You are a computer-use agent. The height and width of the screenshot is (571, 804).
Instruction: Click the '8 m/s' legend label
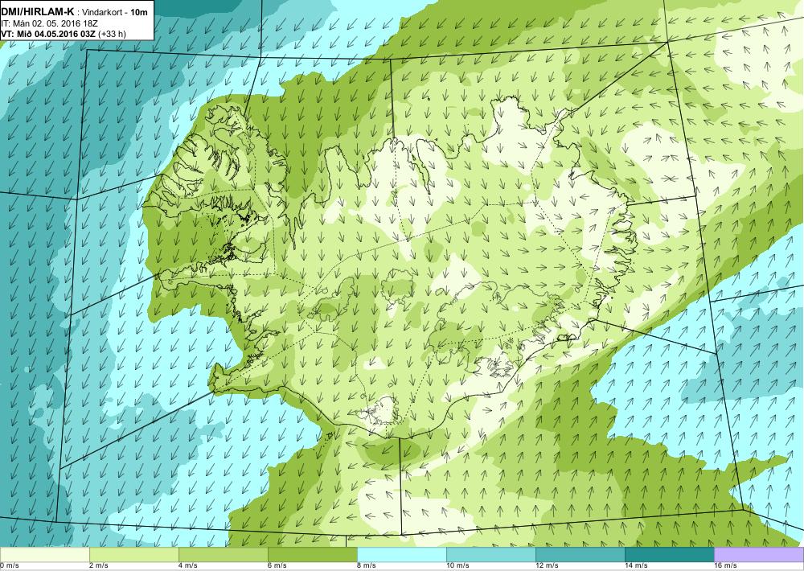(x=367, y=566)
